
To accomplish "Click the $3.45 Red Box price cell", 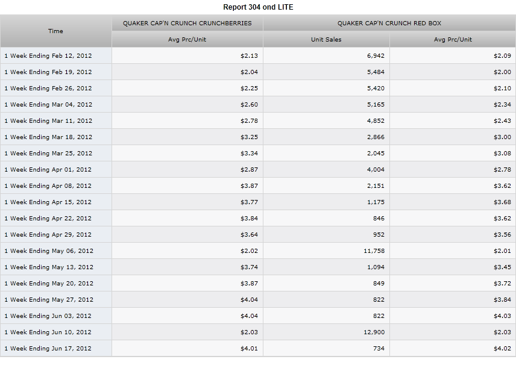I will 453,267.
